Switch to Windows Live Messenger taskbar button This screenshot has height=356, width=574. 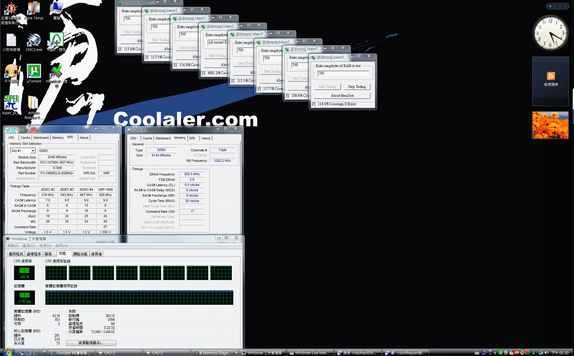tap(311, 353)
